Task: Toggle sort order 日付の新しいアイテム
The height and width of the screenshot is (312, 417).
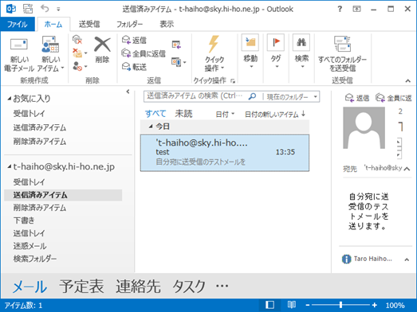Action: click(275, 115)
